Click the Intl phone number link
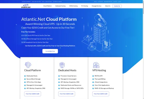144x99 pixels. (x=47, y=2)
